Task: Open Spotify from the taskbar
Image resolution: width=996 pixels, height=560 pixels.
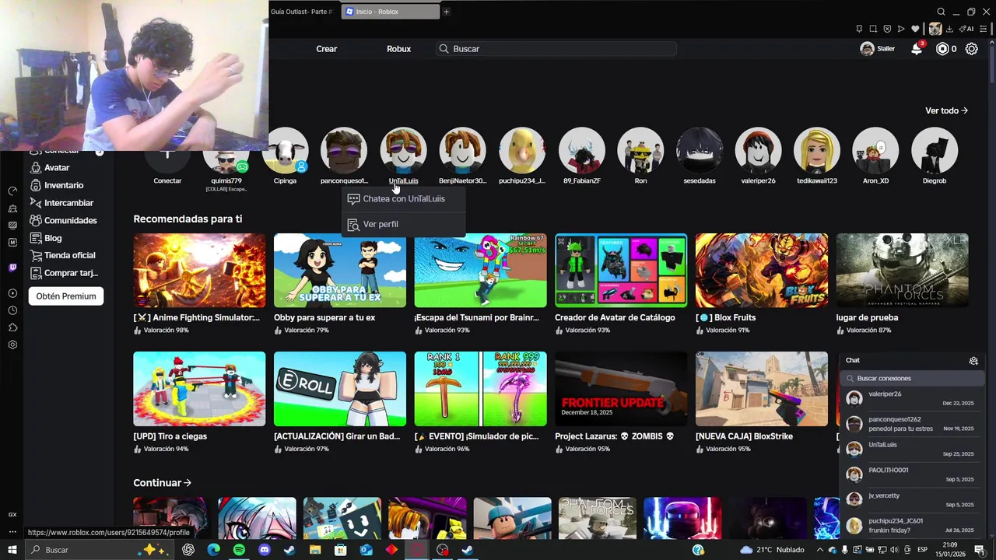Action: point(239,550)
